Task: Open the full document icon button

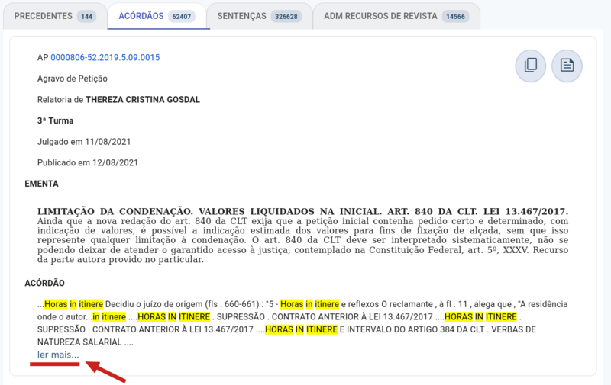Action: pos(567,66)
